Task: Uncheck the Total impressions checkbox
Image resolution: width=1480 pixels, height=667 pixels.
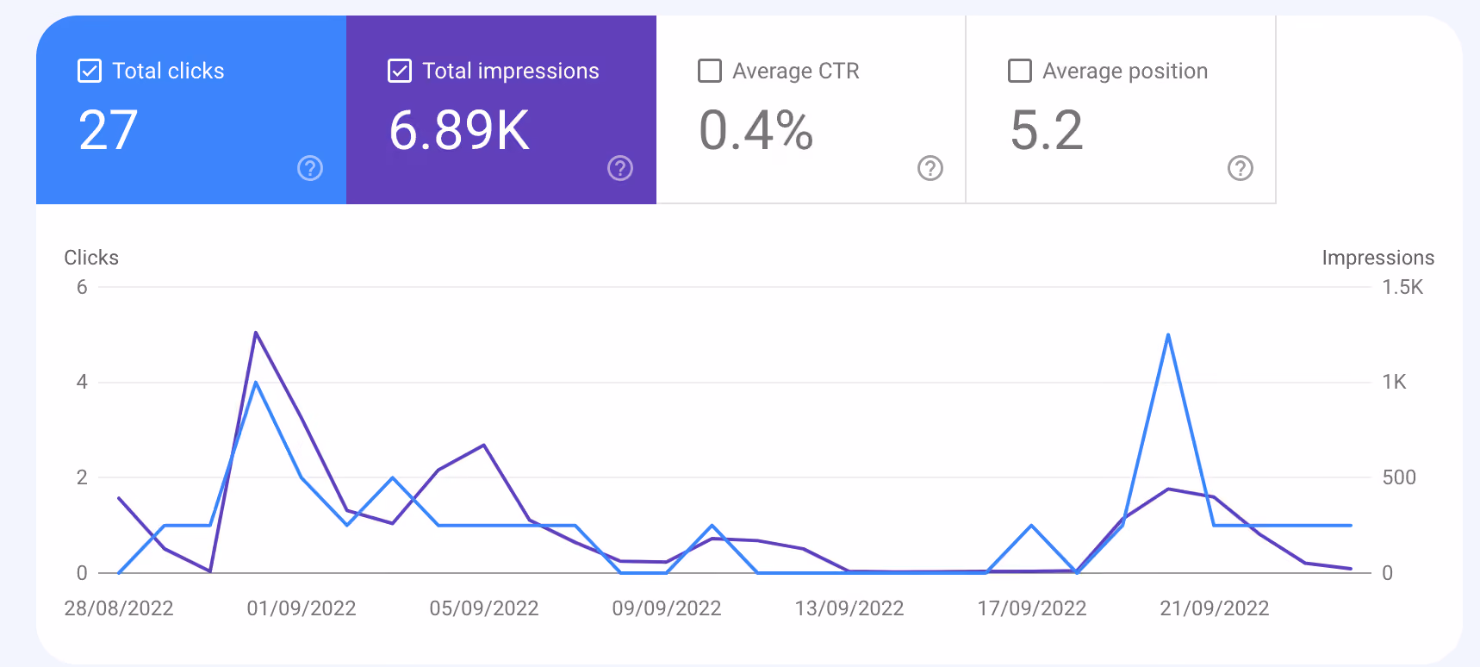Action: click(400, 71)
